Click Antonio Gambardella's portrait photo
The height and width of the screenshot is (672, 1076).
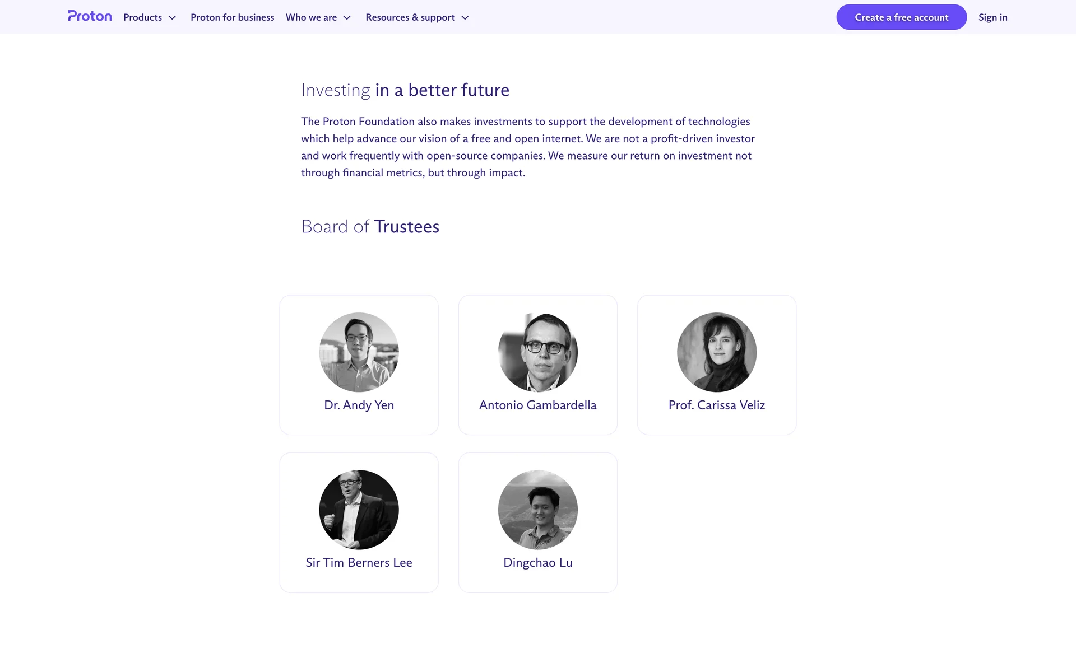(537, 352)
